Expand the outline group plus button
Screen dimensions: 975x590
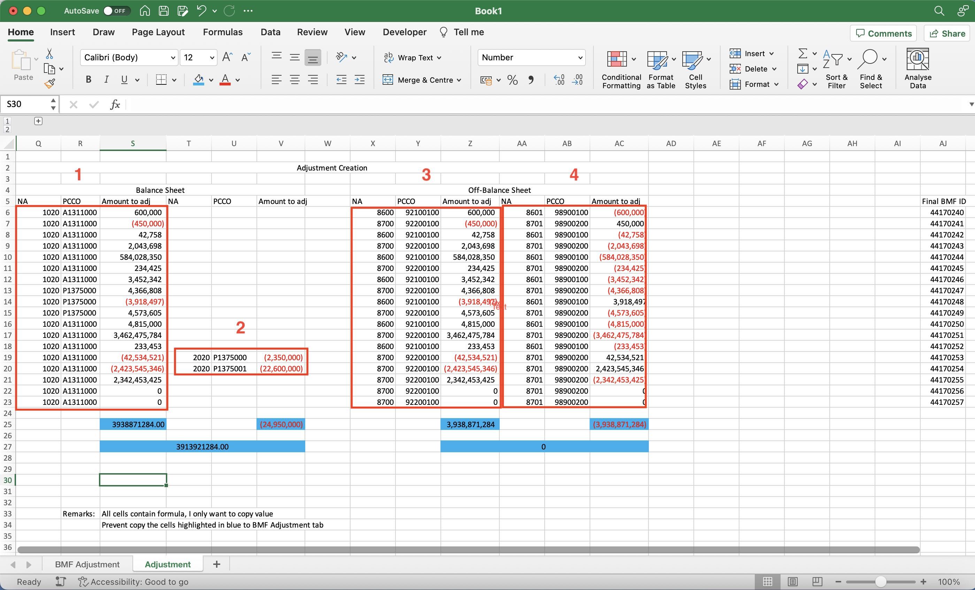coord(38,121)
